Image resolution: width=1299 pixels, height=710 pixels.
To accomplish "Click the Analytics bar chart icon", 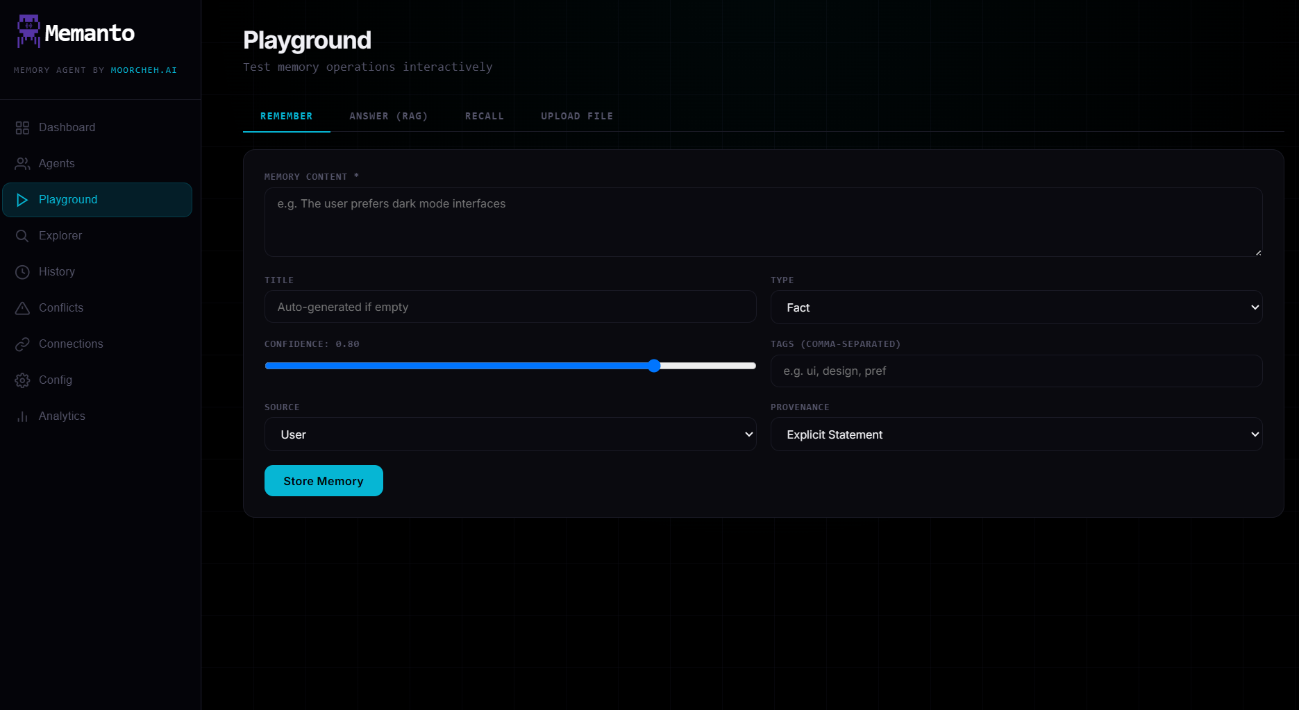I will click(22, 416).
